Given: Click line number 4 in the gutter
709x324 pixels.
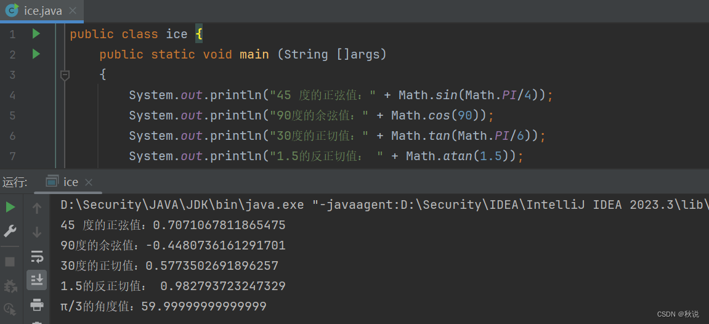Looking at the screenshot, I should tap(12, 95).
